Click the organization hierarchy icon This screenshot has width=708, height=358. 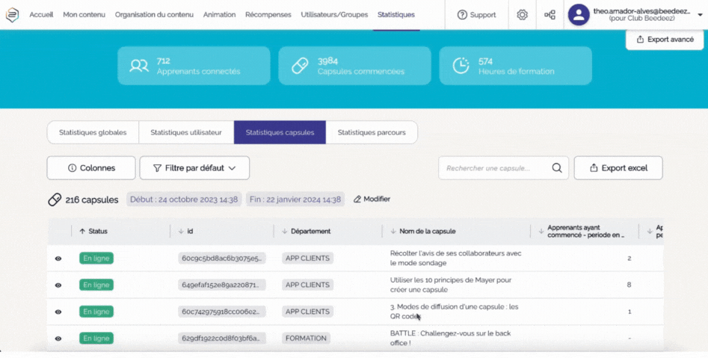click(550, 15)
